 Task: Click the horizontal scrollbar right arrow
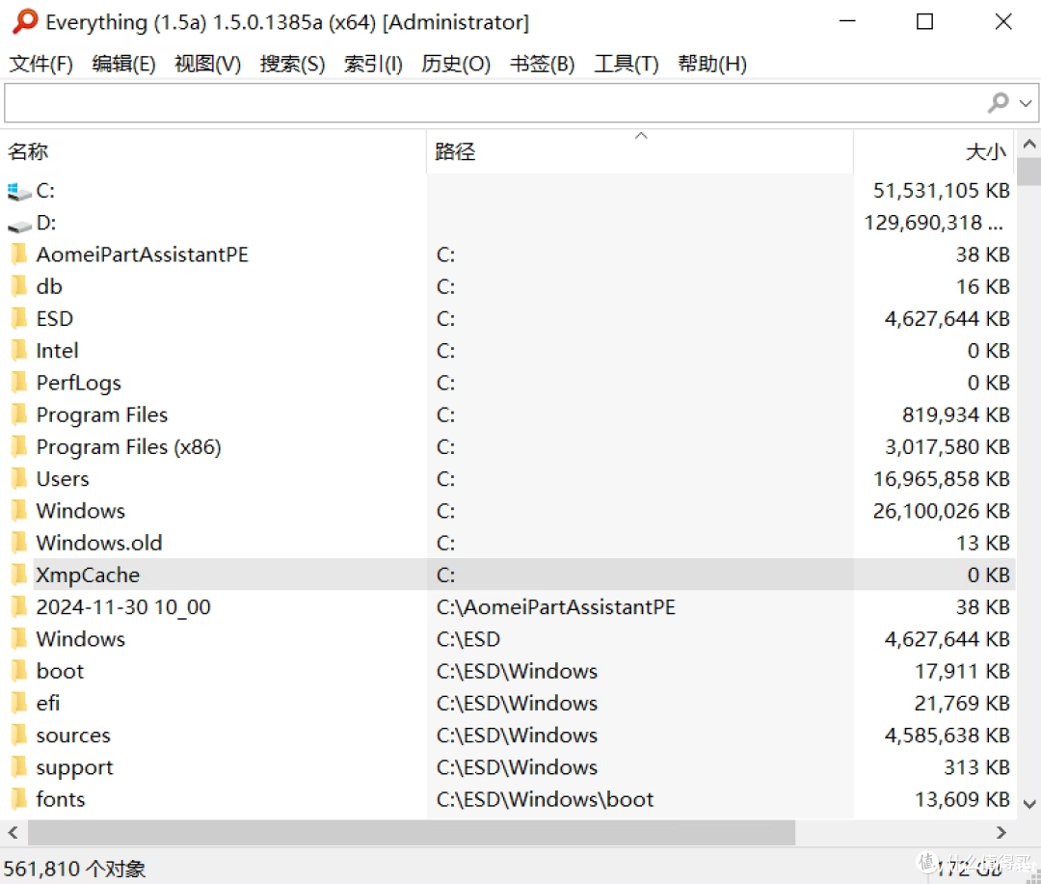pos(1001,832)
